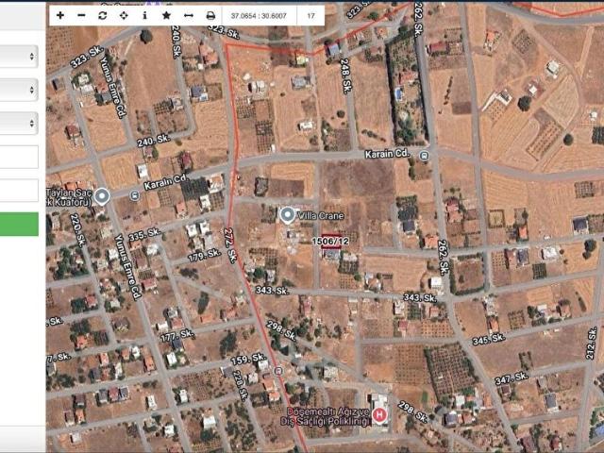Click the 179. Sk. street label
The height and width of the screenshot is (453, 604).
pos(205,256)
